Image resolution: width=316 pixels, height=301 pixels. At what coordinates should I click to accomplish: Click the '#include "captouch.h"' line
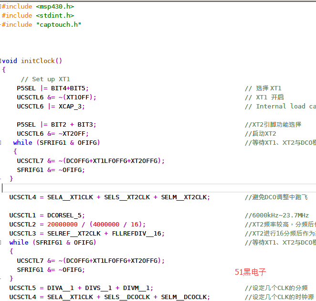(42, 25)
